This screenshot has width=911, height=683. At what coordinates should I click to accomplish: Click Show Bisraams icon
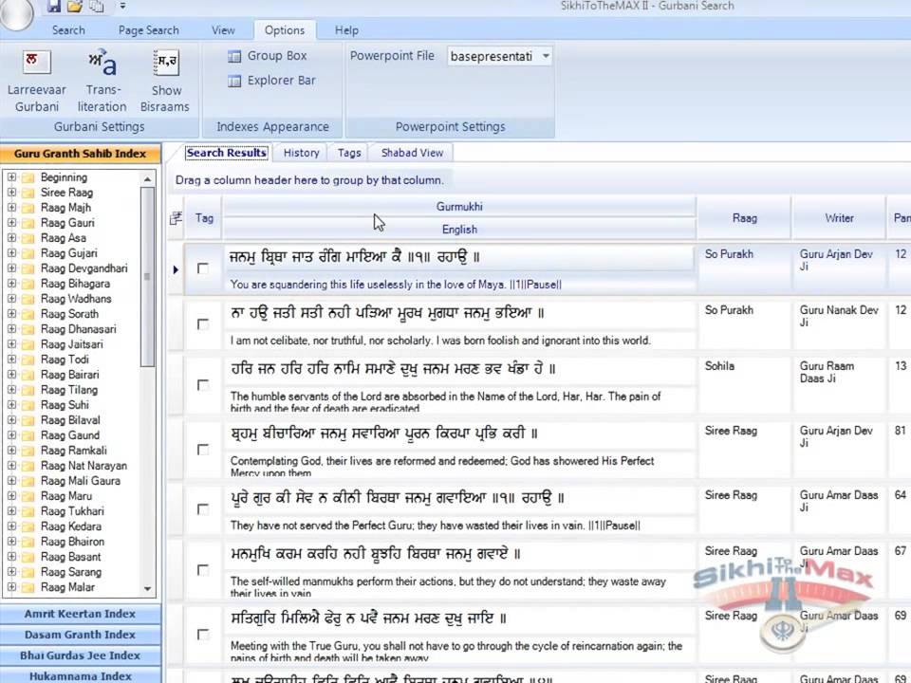(166, 63)
